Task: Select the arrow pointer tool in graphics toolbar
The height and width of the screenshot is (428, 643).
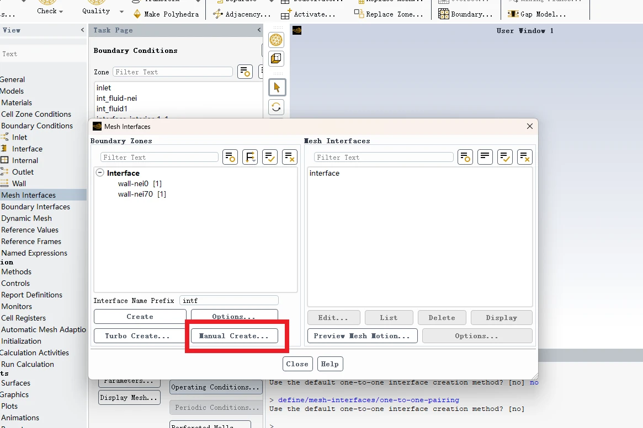Action: coord(277,87)
